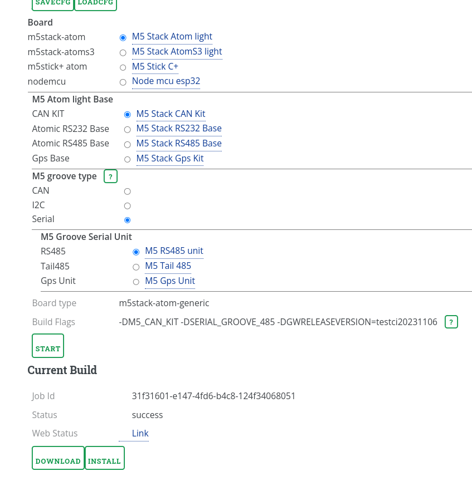Select the m5stack-atoms3 board radio button
This screenshot has width=472, height=481.
pyautogui.click(x=123, y=52)
